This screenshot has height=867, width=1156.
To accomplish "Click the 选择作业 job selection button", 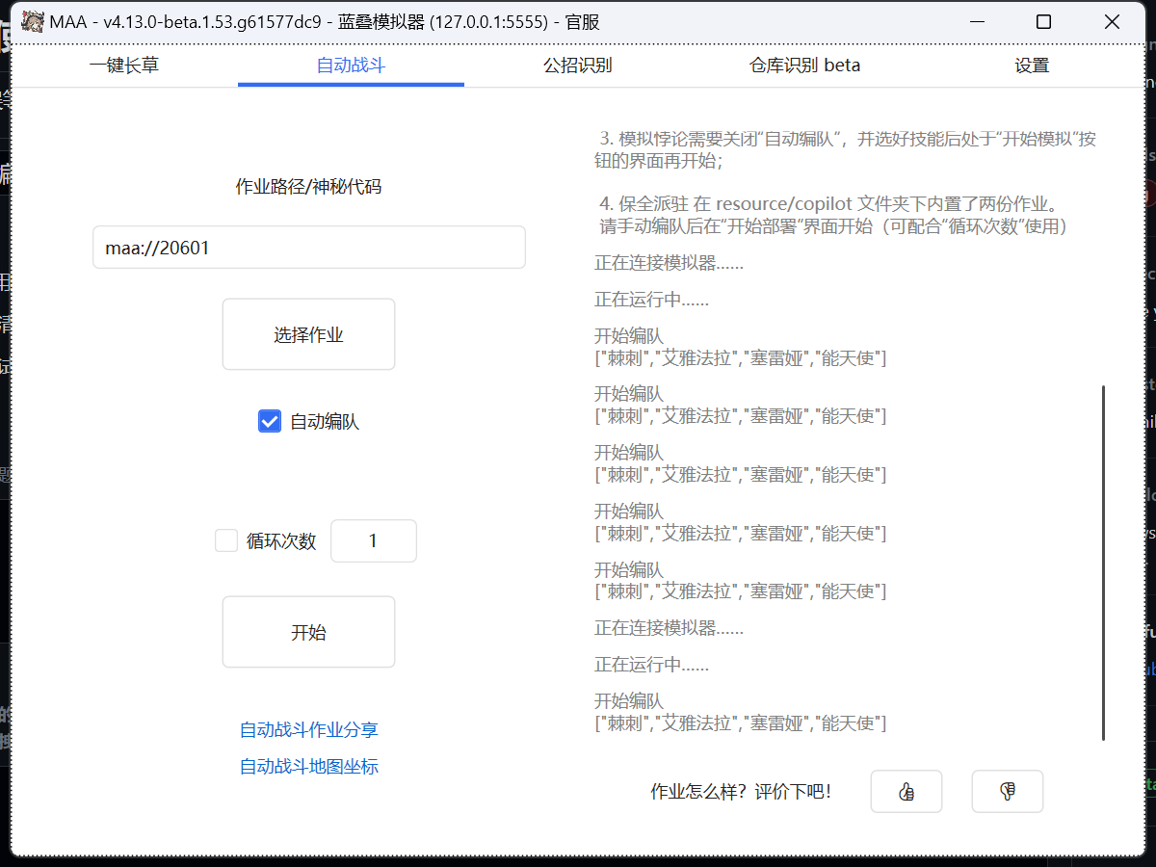I will coord(308,334).
